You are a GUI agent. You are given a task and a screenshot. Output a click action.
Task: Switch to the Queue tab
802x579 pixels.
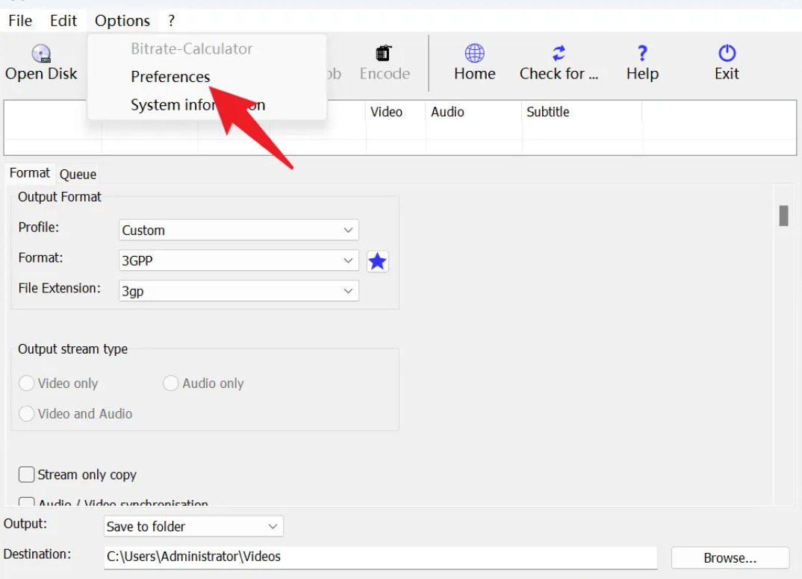tap(78, 175)
